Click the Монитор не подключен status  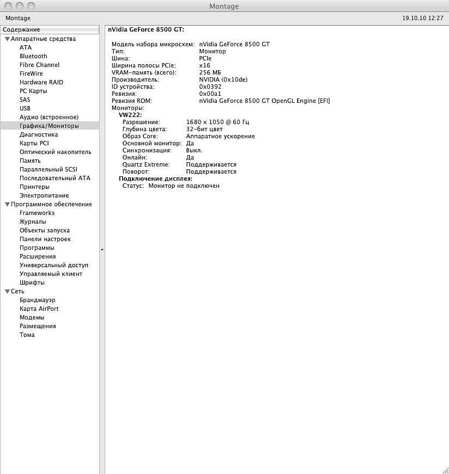(x=184, y=186)
